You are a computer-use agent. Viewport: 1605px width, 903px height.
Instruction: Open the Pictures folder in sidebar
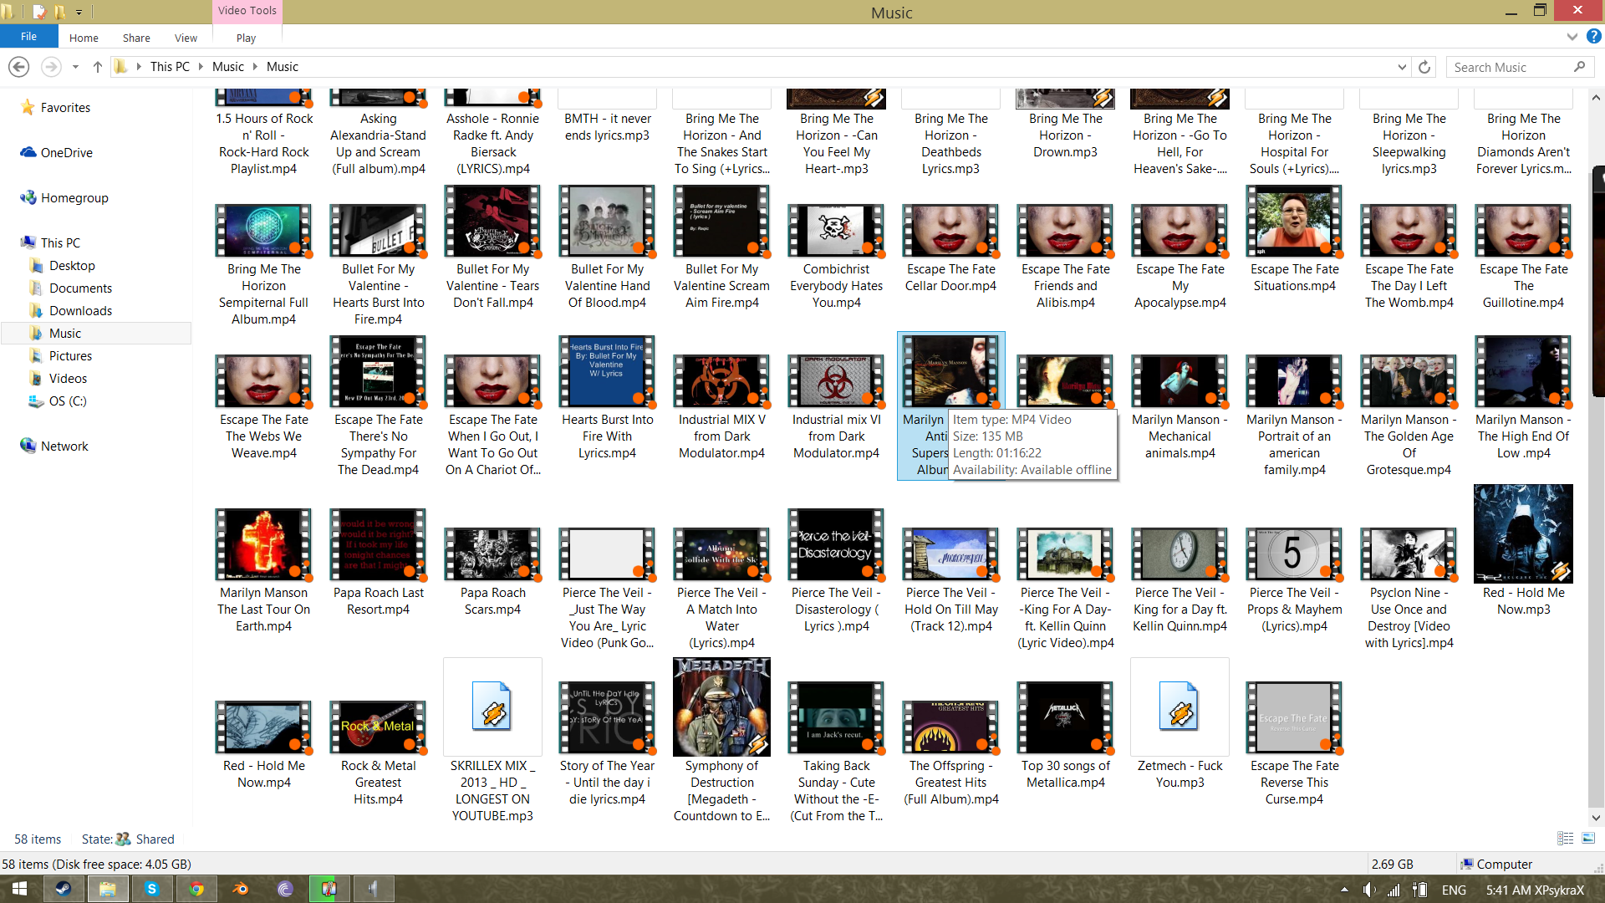pos(70,356)
